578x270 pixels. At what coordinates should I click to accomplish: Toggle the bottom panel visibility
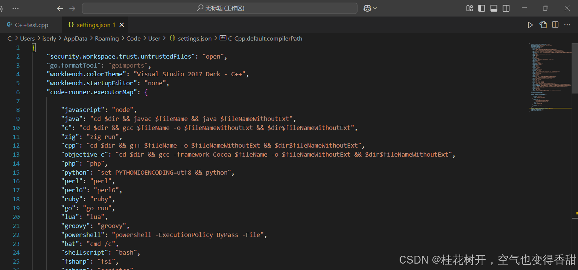[493, 8]
